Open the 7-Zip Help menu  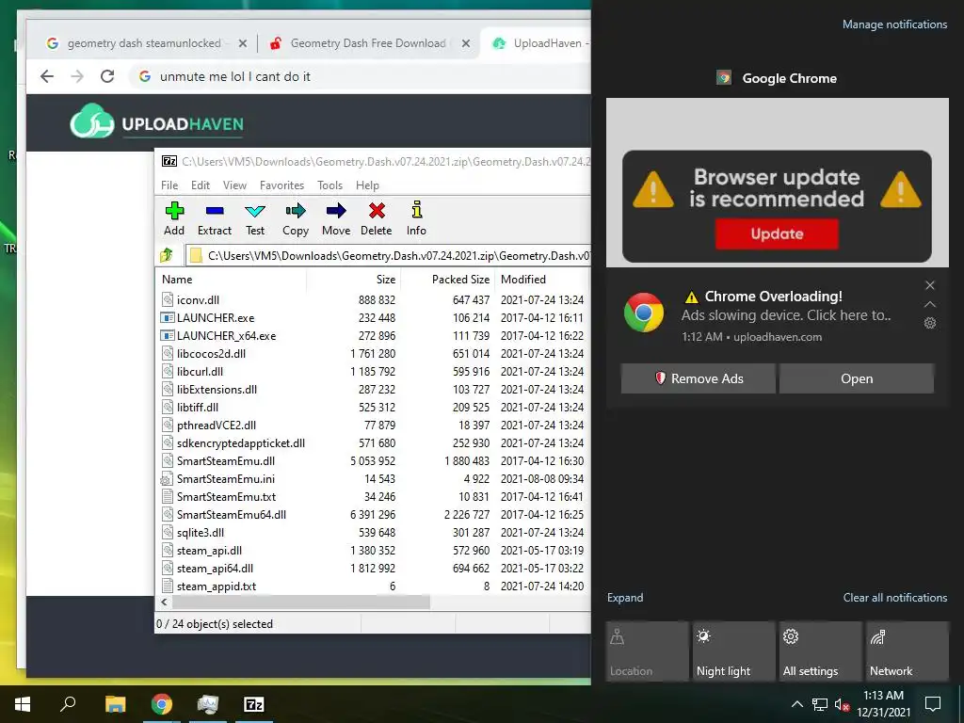click(x=367, y=185)
